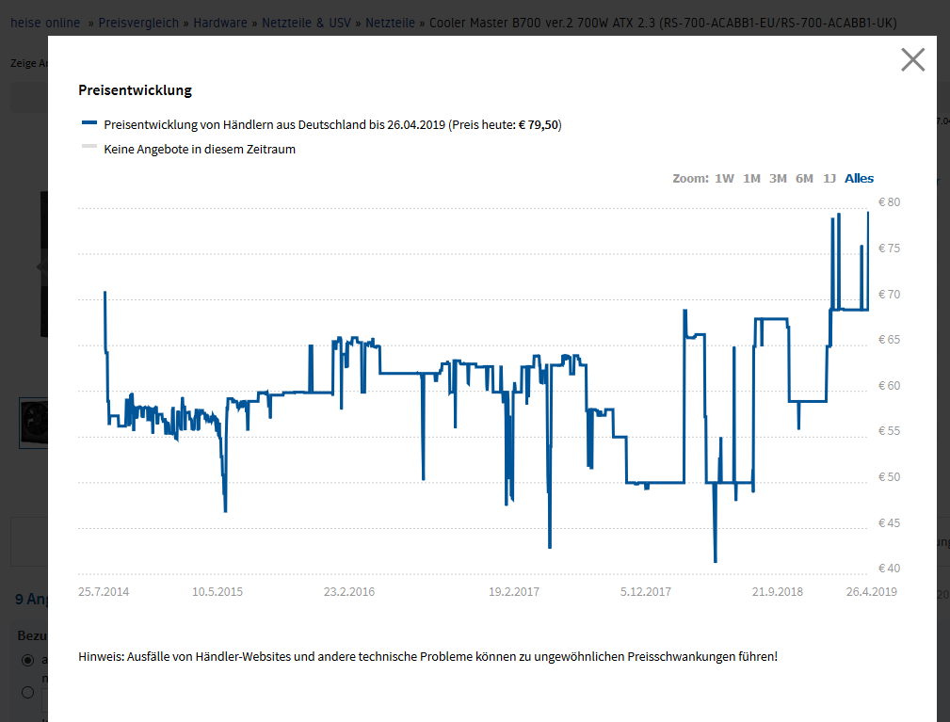Select the Alles zoom range
Image resolution: width=950 pixels, height=722 pixels.
(x=859, y=179)
